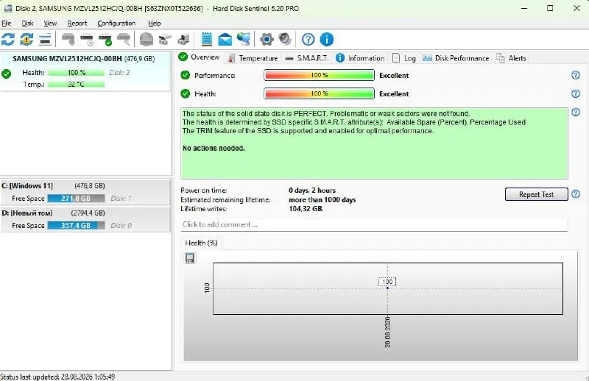Select SAMSUNG MZVL2512HCJQ-00BH disk entry
This screenshot has width=589, height=381.
click(x=85, y=71)
